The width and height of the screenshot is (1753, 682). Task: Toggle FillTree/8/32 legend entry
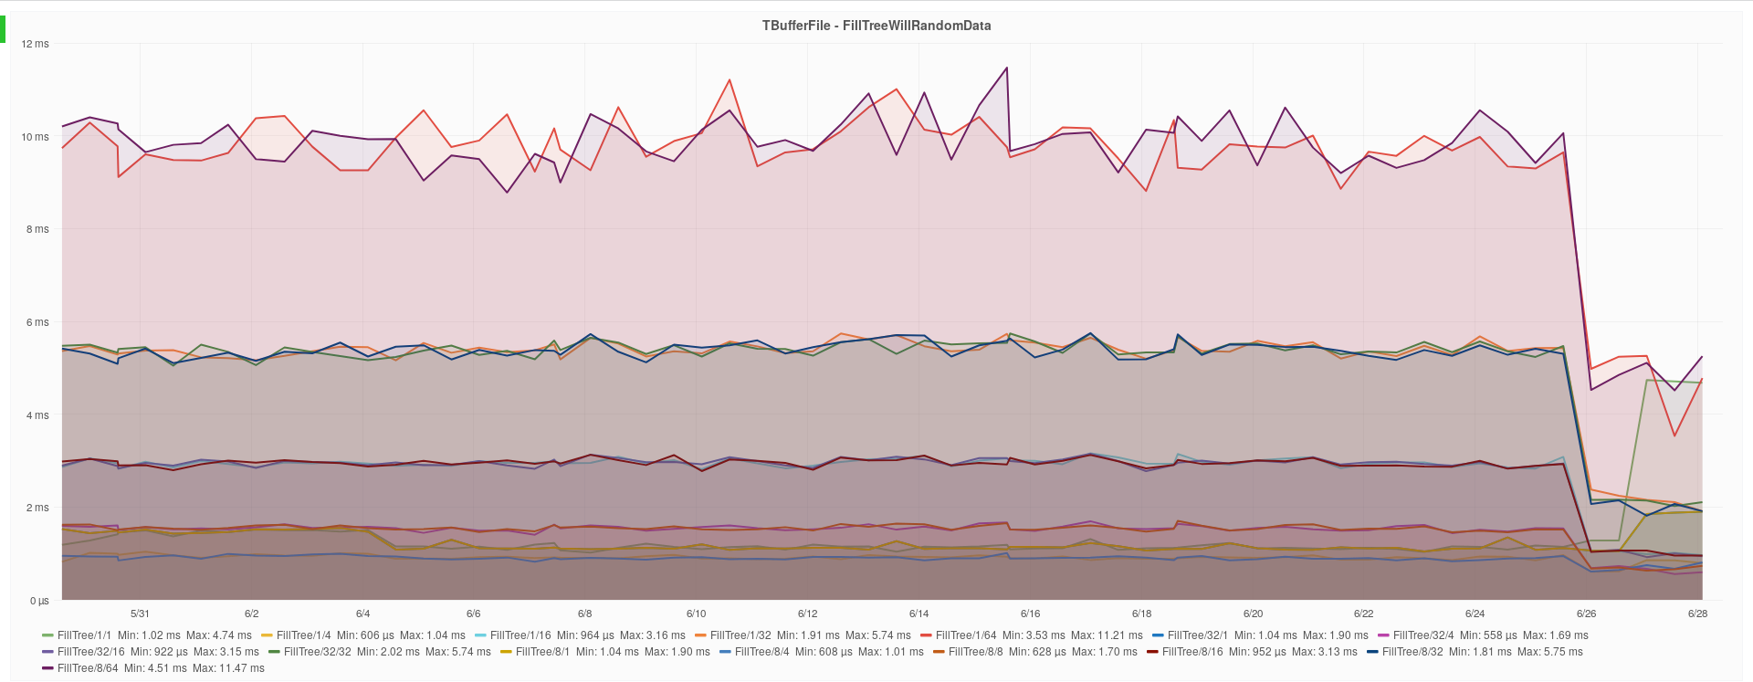(x=1412, y=652)
